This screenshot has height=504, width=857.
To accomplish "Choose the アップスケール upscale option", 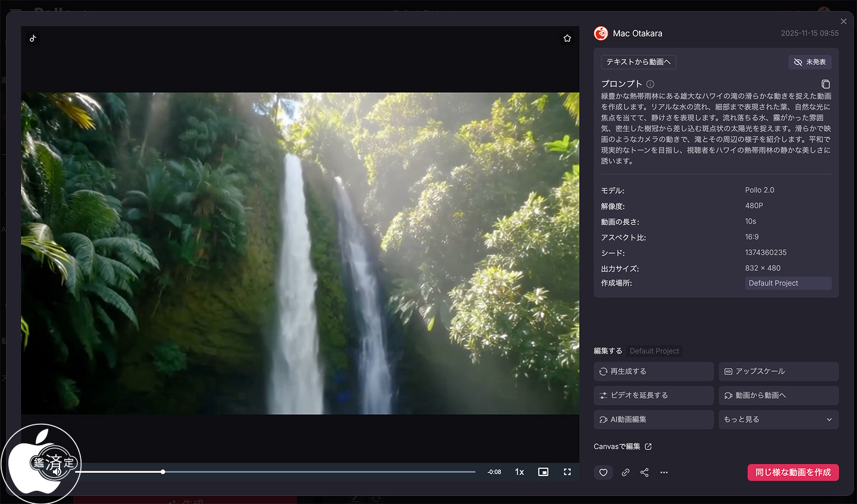I will [778, 371].
